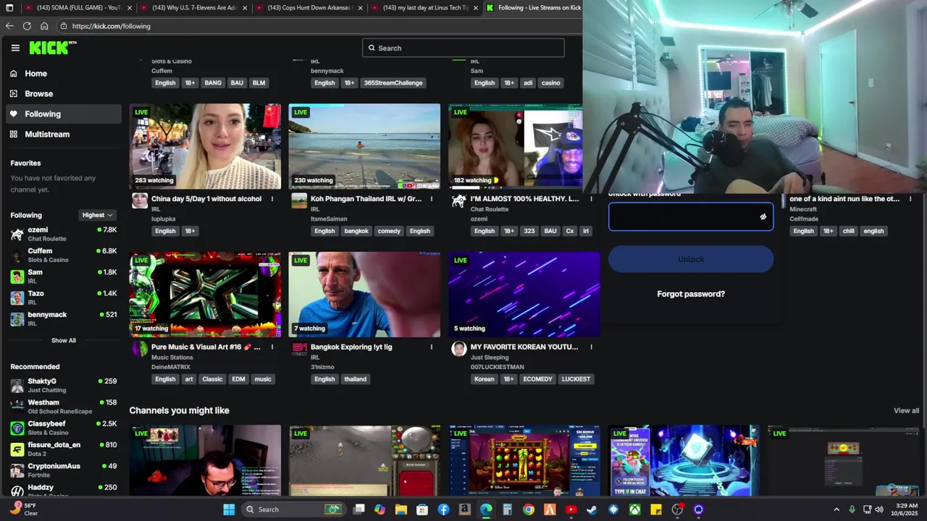Open the Highest sort dropdown
This screenshot has height=521, width=927.
(97, 215)
